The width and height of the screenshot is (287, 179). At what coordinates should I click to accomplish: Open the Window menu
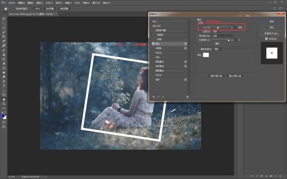pyautogui.click(x=96, y=3)
